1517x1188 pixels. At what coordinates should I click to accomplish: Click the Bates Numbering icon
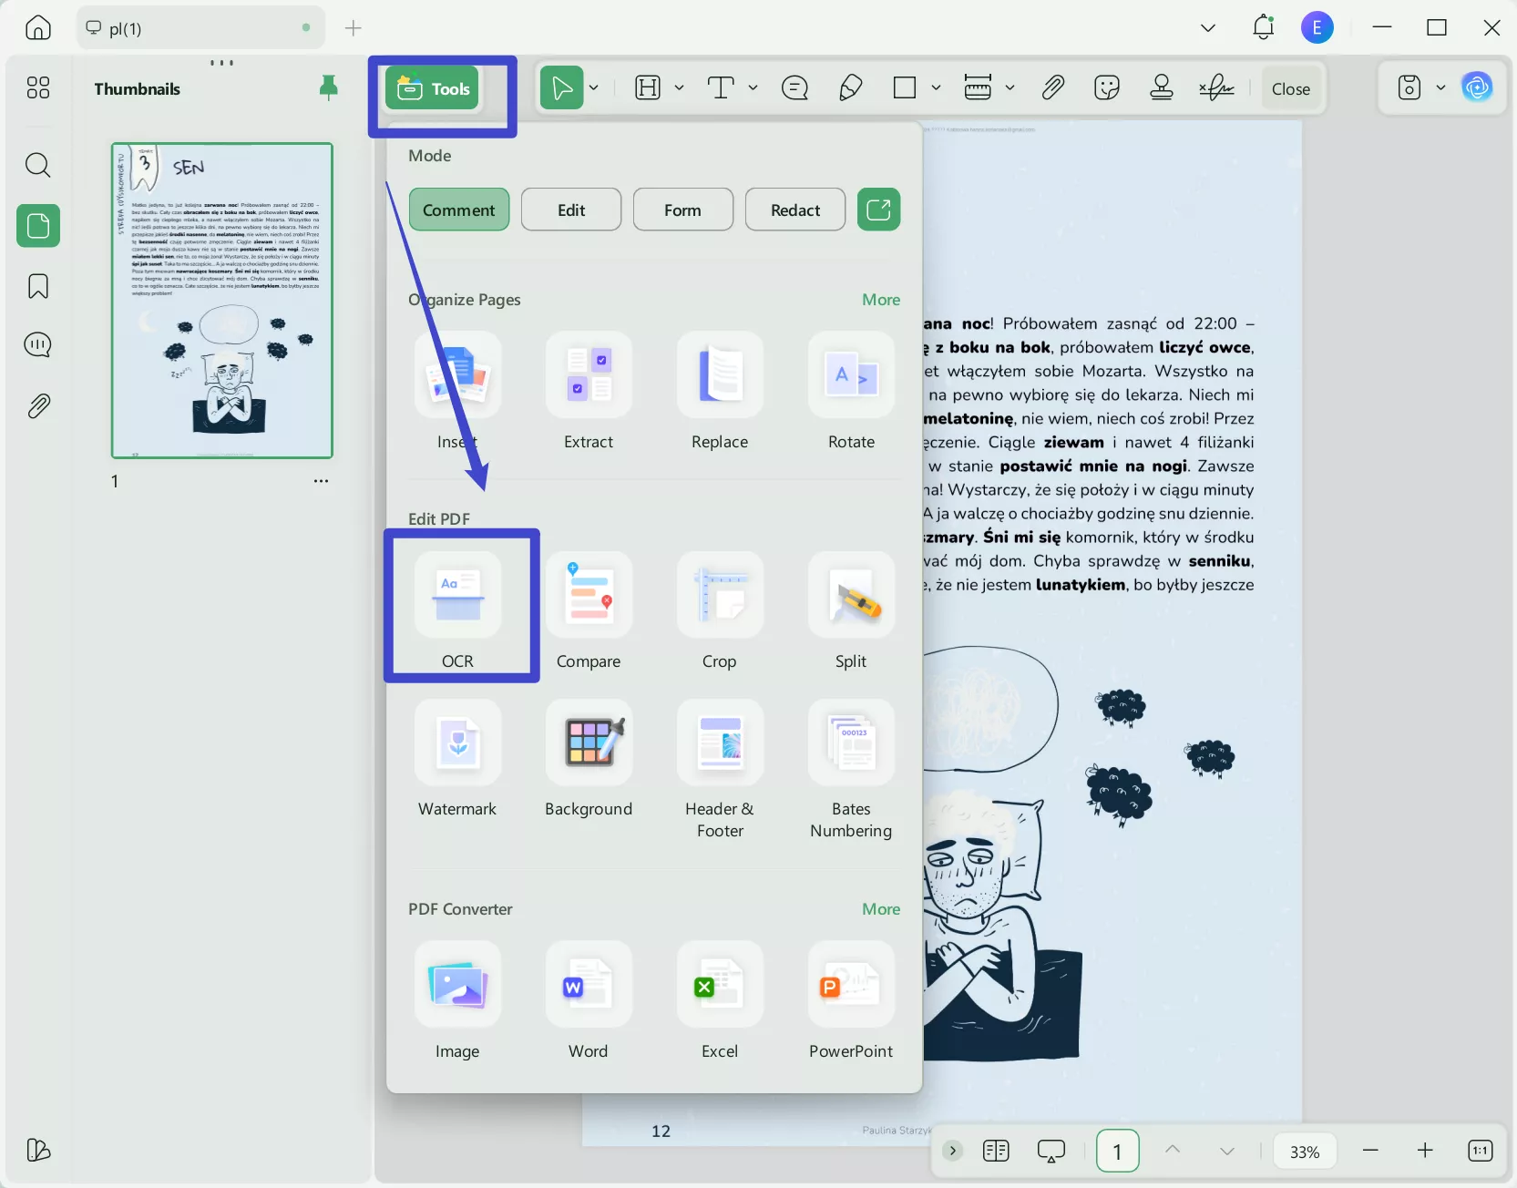851,744
